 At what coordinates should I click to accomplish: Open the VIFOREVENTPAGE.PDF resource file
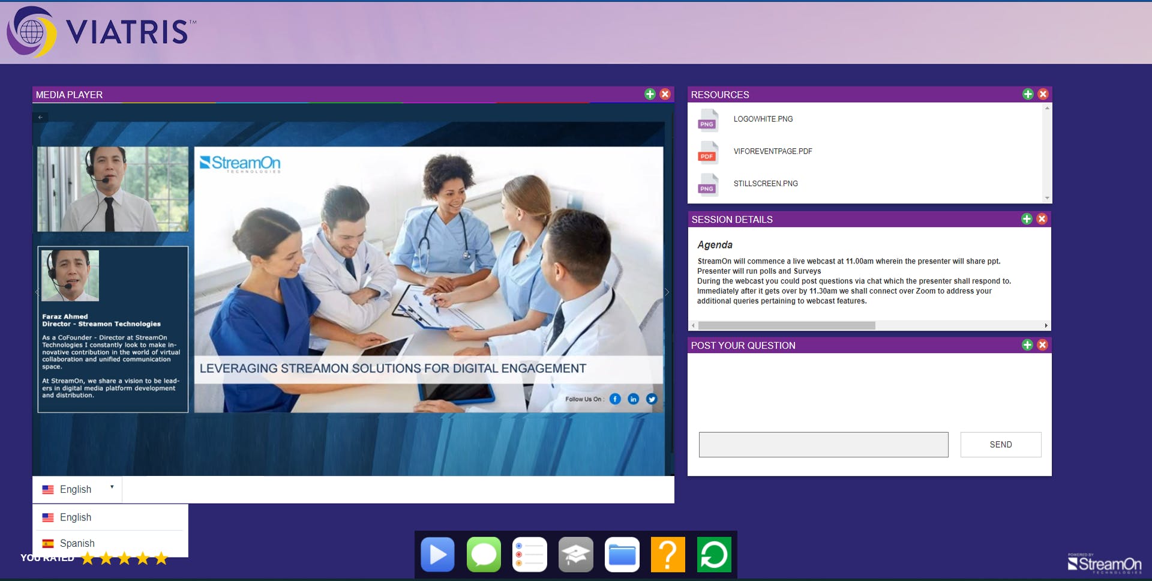[x=773, y=152]
